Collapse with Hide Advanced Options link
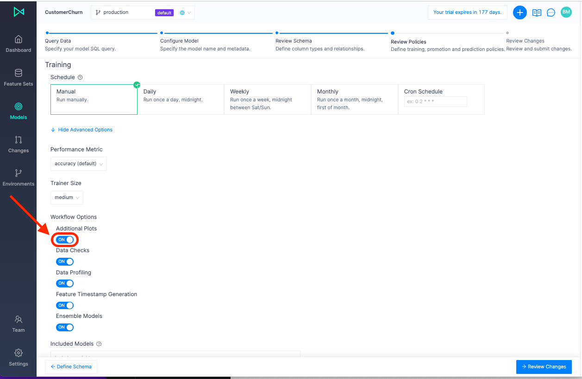The width and height of the screenshot is (582, 379). point(85,130)
